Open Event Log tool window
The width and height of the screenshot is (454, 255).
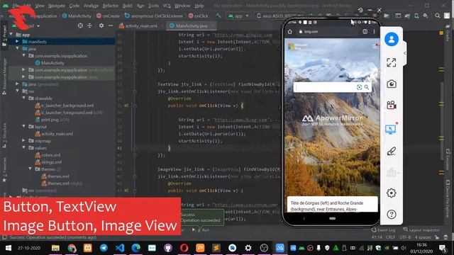click(383, 229)
